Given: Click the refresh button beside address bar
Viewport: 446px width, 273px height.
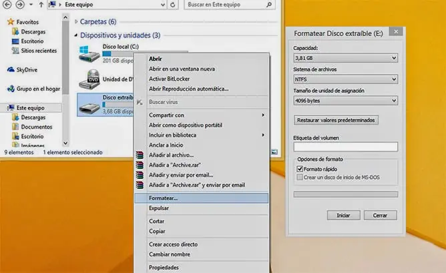Looking at the screenshot, I should tap(173, 5).
